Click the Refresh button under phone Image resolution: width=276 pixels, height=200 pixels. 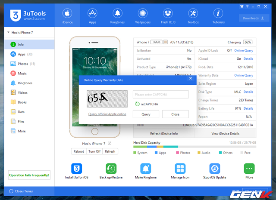pos(110,151)
